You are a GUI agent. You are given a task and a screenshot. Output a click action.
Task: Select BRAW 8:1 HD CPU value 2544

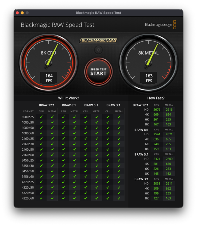click(157, 134)
